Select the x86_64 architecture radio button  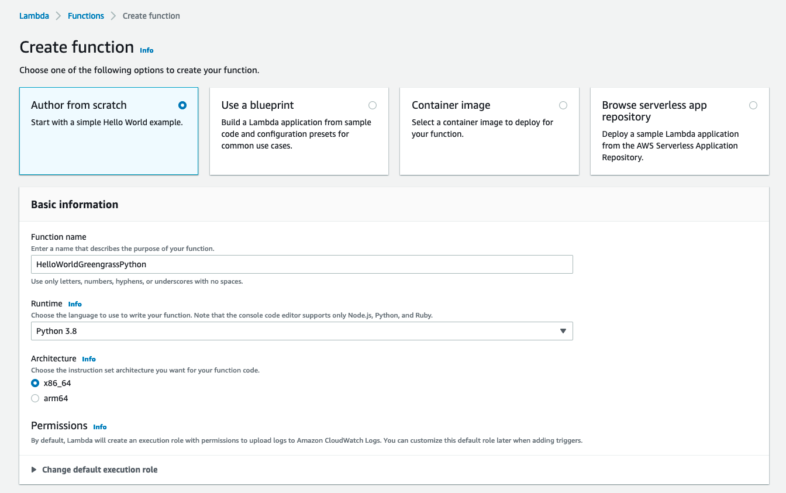pos(35,384)
